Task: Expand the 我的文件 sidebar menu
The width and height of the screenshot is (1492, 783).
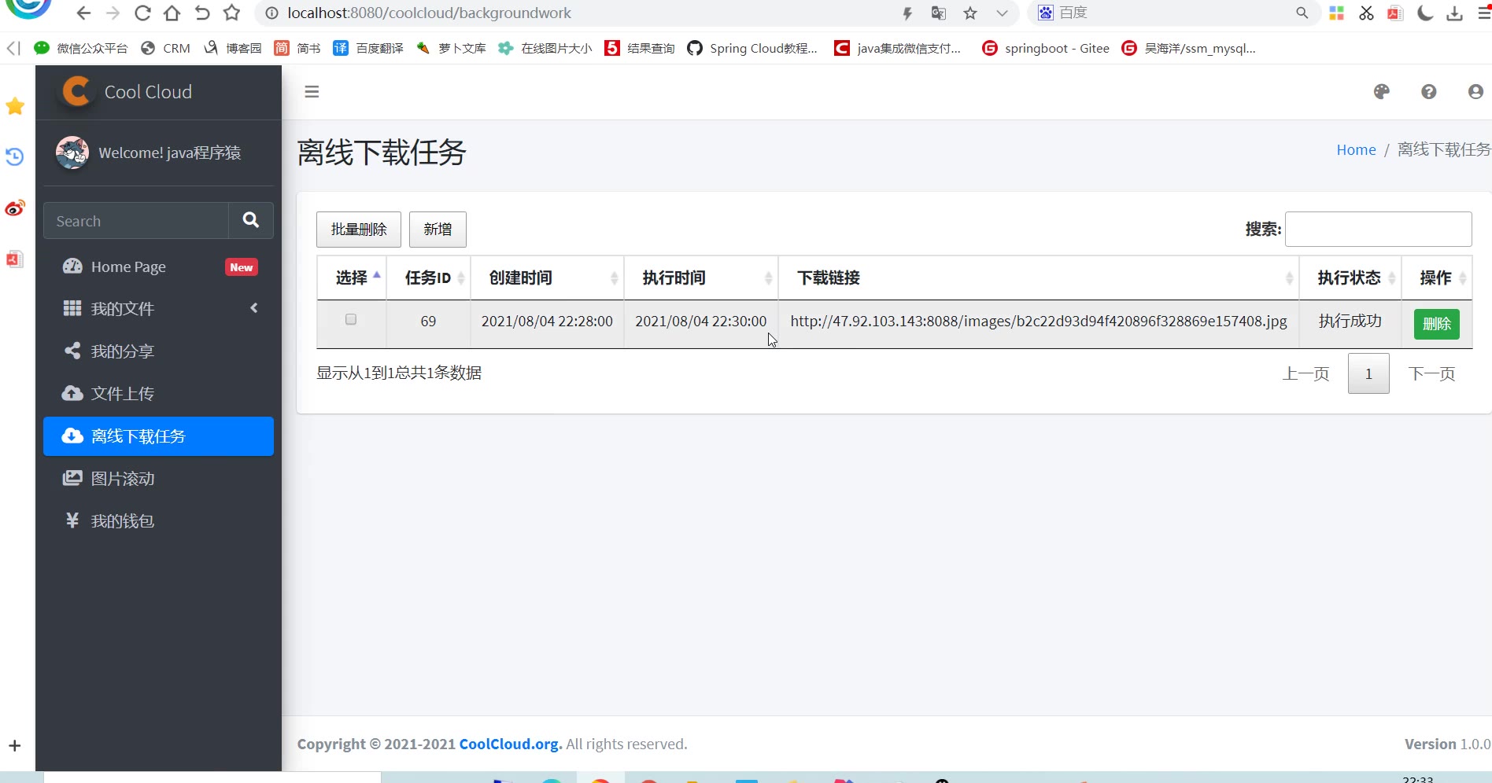Action: (158, 308)
